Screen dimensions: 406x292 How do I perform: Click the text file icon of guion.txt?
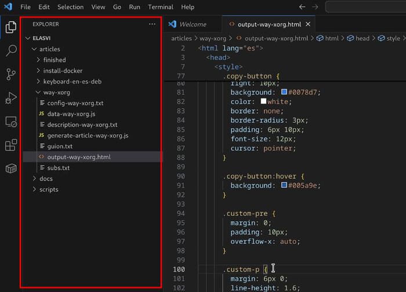42,146
